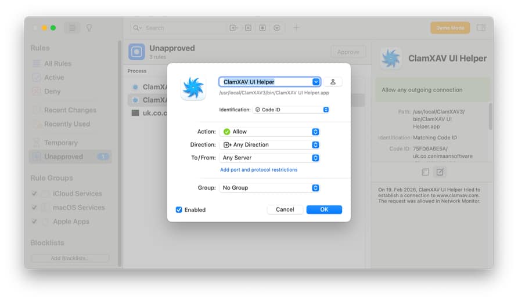Click the yellow minimize window button
The image size is (518, 301).
point(44,28)
